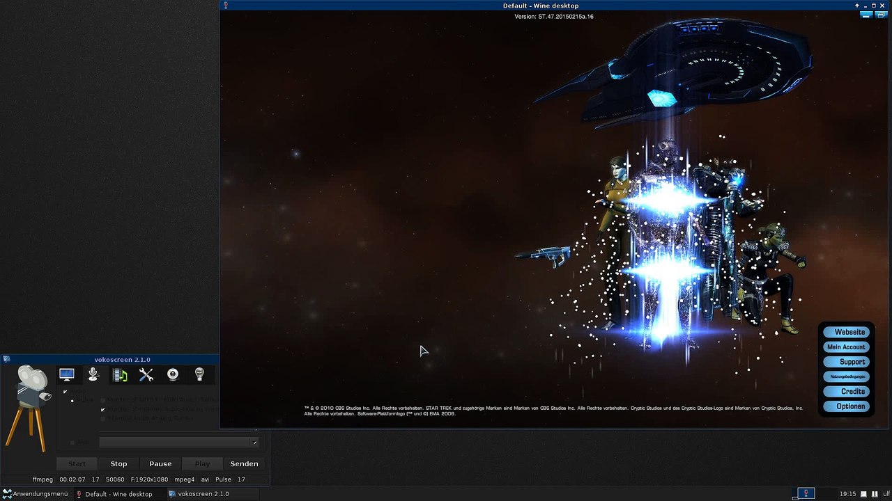Click the Stop recording button
Screen dimensions: 892x501
(118, 463)
